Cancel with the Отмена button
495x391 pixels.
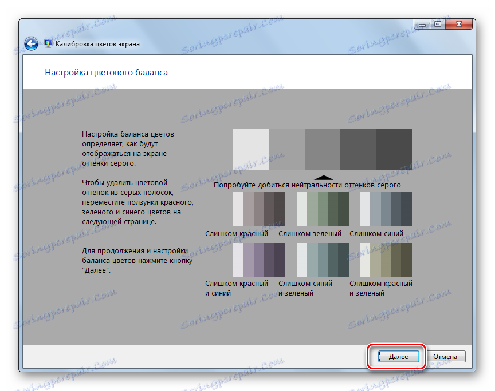445,356
